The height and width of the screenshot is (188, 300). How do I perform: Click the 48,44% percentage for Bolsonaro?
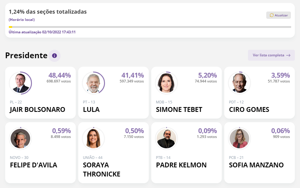pos(60,76)
